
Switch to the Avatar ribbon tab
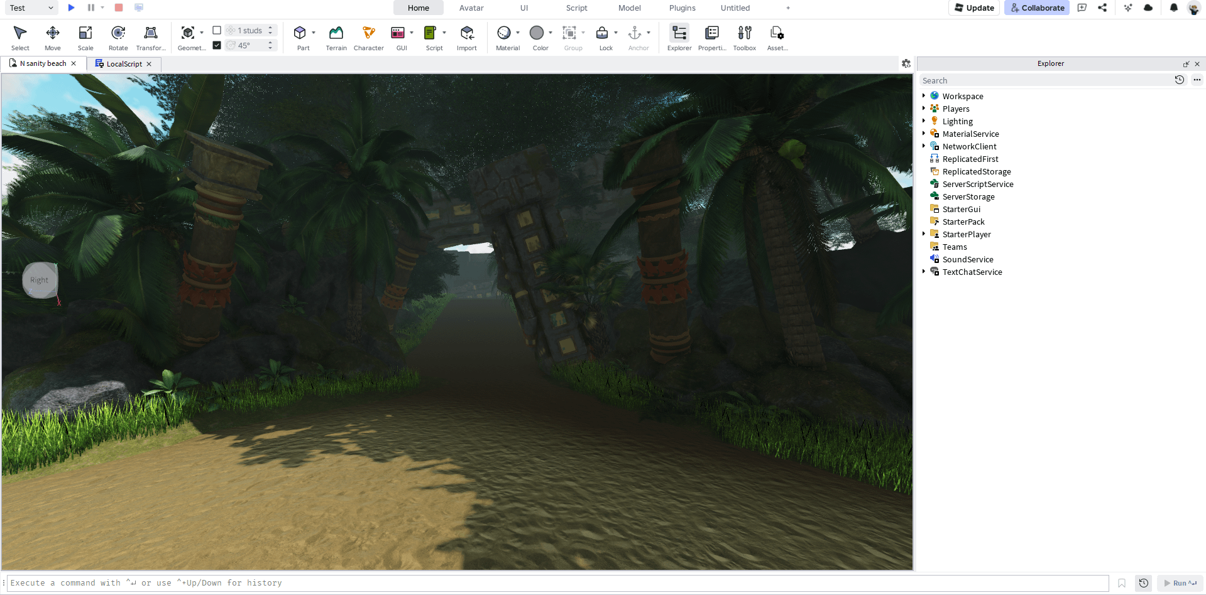pyautogui.click(x=471, y=8)
